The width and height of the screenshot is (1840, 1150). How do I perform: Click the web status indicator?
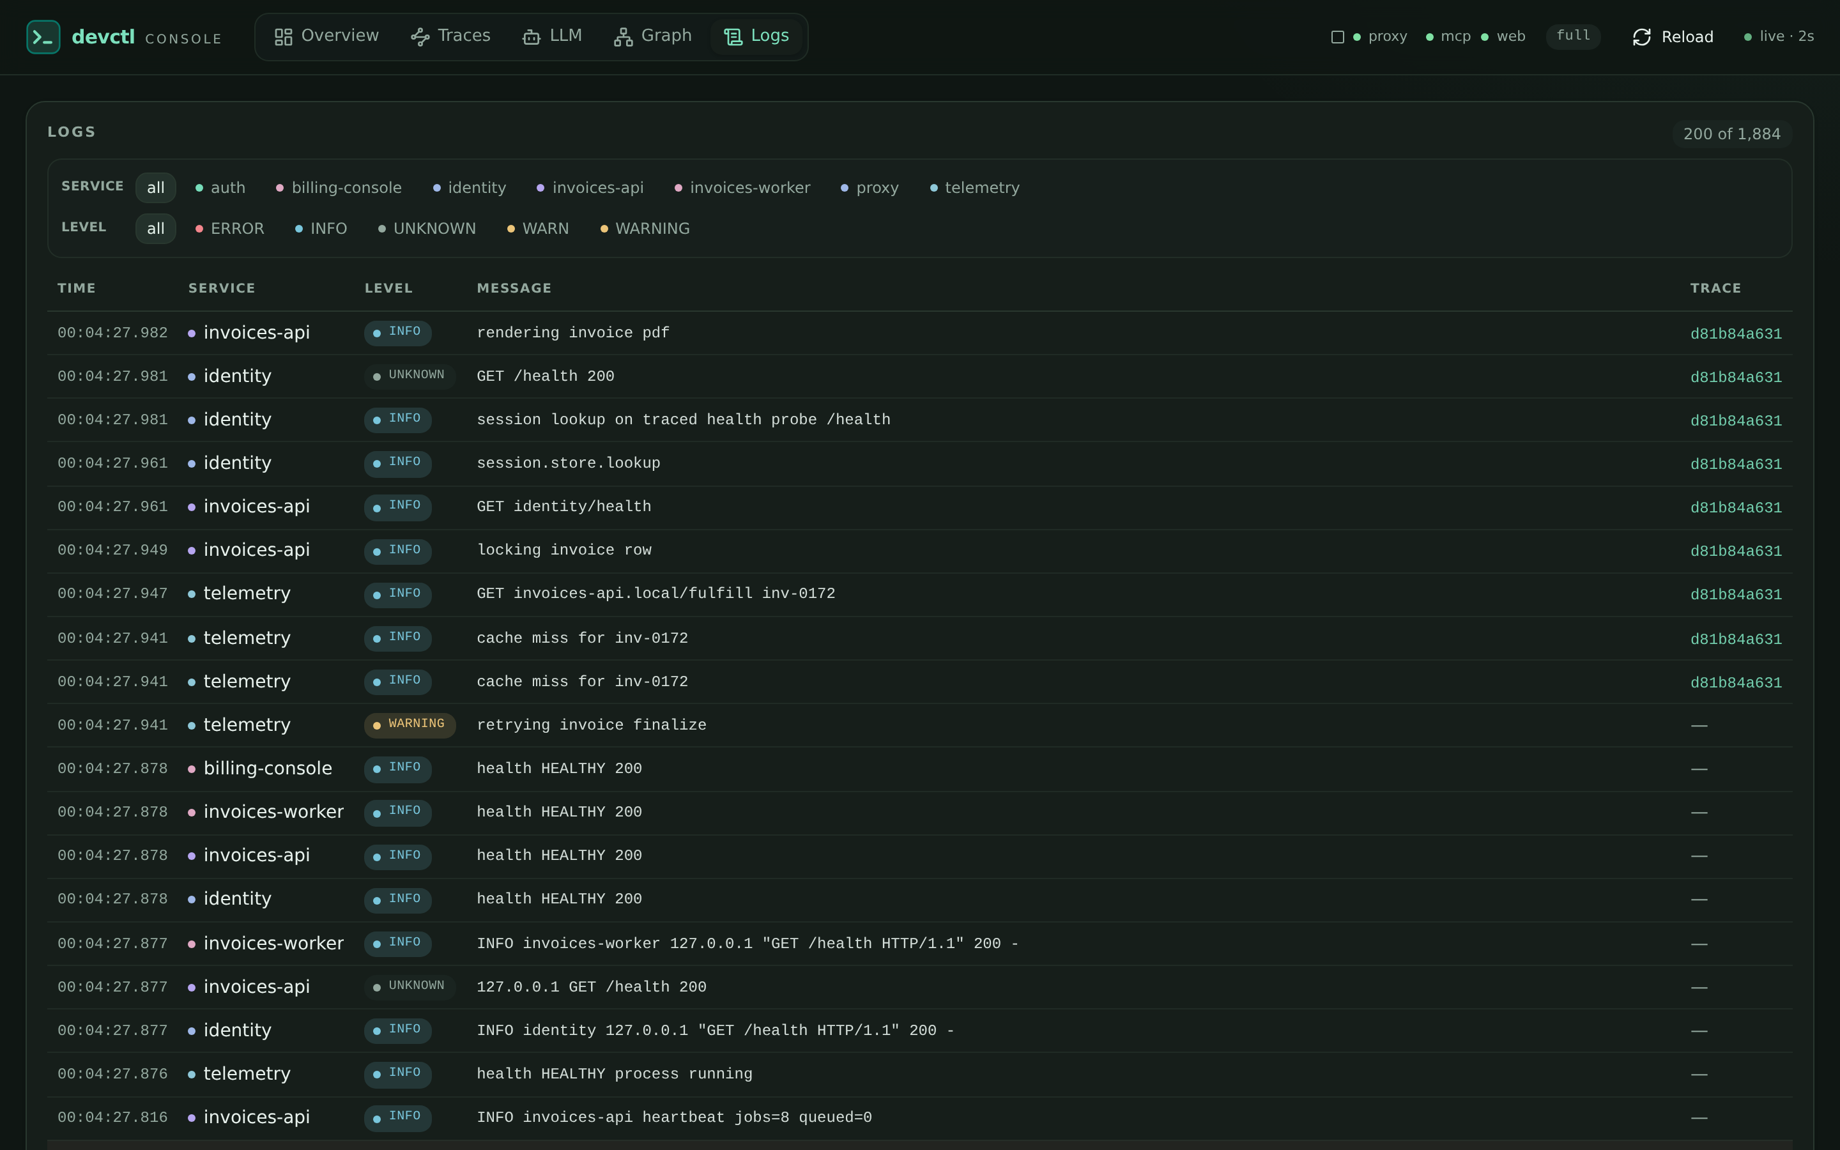tap(1503, 36)
